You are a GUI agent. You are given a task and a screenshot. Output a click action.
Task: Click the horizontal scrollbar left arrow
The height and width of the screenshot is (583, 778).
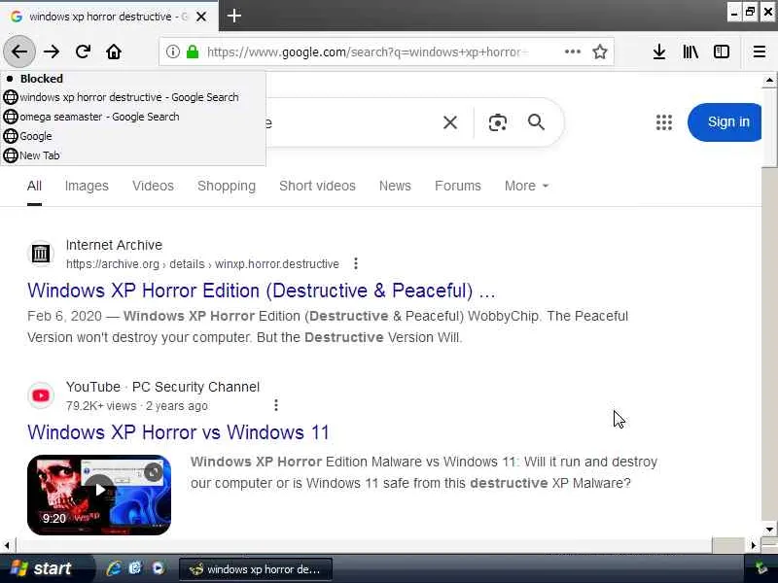click(x=7, y=545)
